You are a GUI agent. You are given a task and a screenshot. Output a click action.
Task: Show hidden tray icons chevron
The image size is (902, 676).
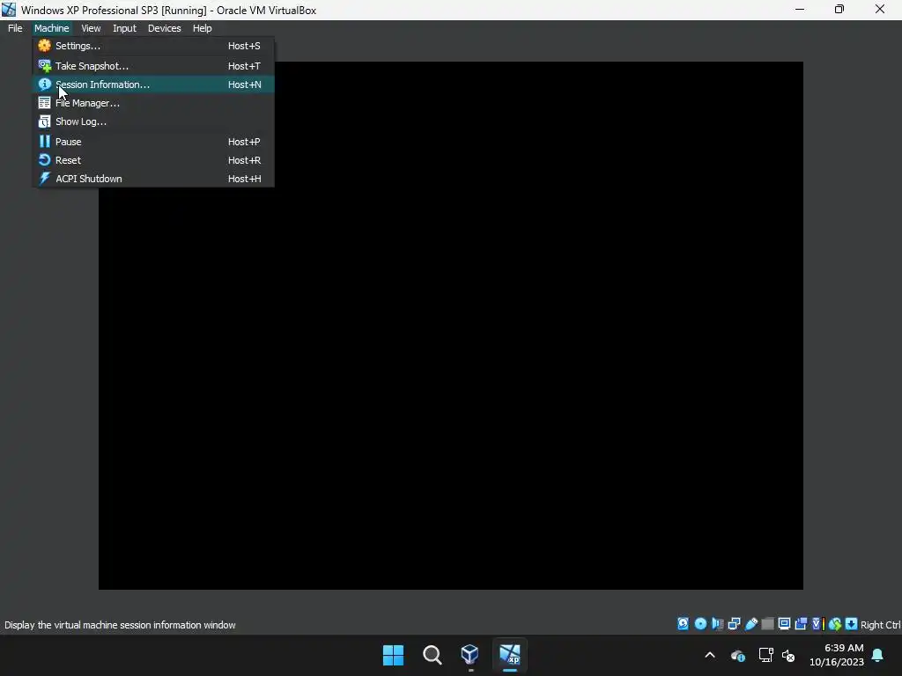(x=710, y=655)
